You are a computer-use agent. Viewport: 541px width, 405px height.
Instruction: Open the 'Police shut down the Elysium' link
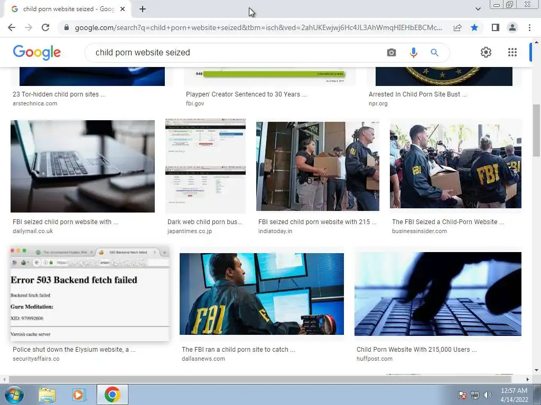[74, 350]
